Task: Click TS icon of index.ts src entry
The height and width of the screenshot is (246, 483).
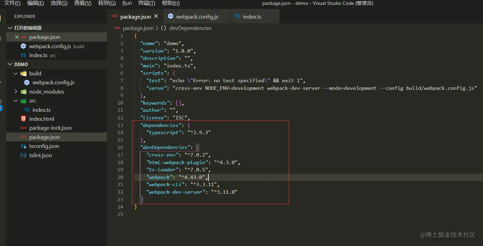Action: 23,55
